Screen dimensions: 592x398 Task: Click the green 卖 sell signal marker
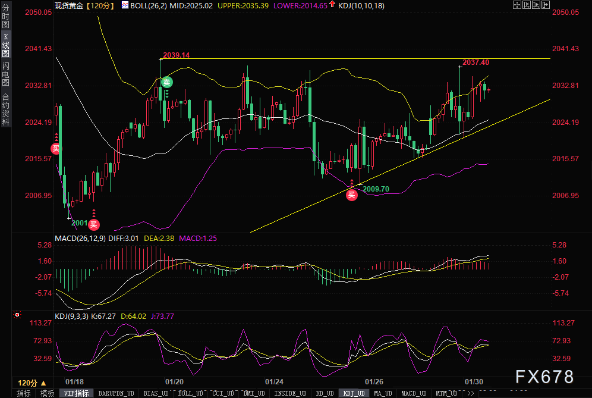coord(167,82)
